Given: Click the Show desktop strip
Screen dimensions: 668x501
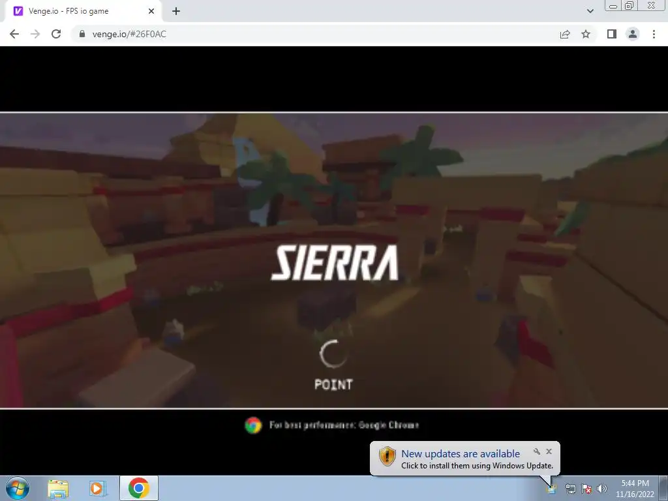Looking at the screenshot, I should [x=663, y=489].
